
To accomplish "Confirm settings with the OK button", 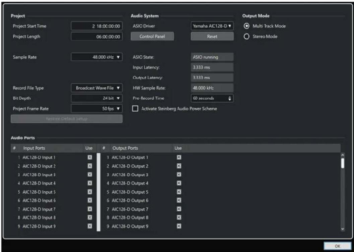I will pyautogui.click(x=338, y=246).
